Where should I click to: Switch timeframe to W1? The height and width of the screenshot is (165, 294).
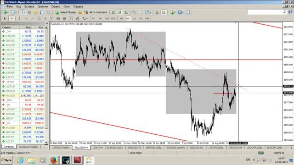tap(141, 18)
